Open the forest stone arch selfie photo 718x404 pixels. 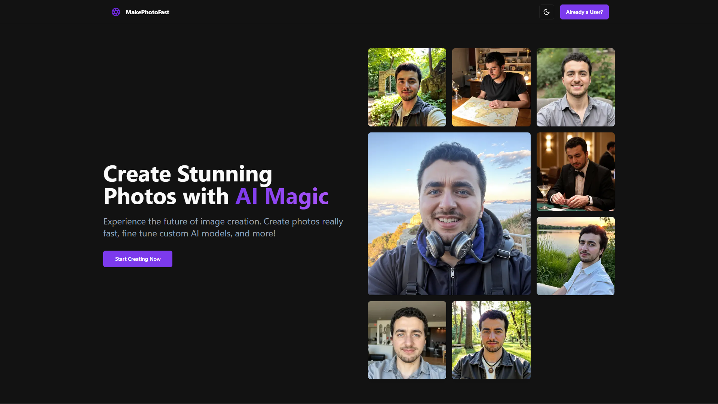coord(407,87)
